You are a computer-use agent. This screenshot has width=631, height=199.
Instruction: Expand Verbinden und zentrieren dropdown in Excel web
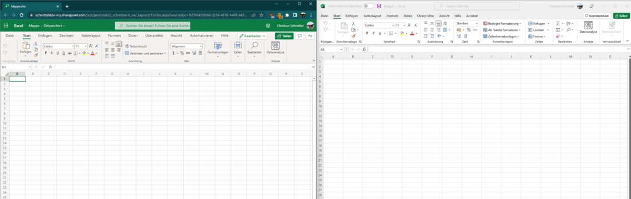click(165, 53)
